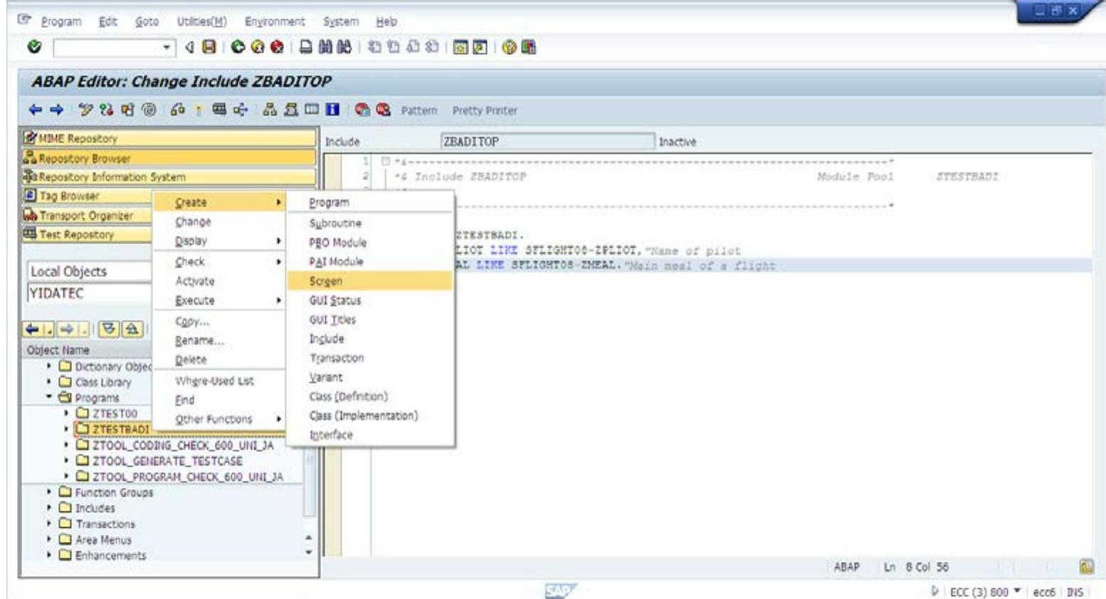
Task: Open the Environment menu
Action: [275, 21]
